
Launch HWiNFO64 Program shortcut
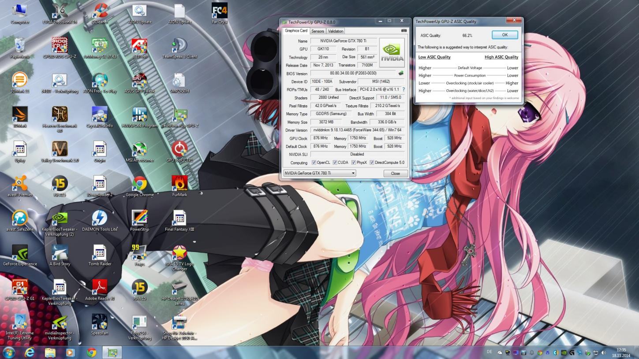pyautogui.click(x=139, y=117)
